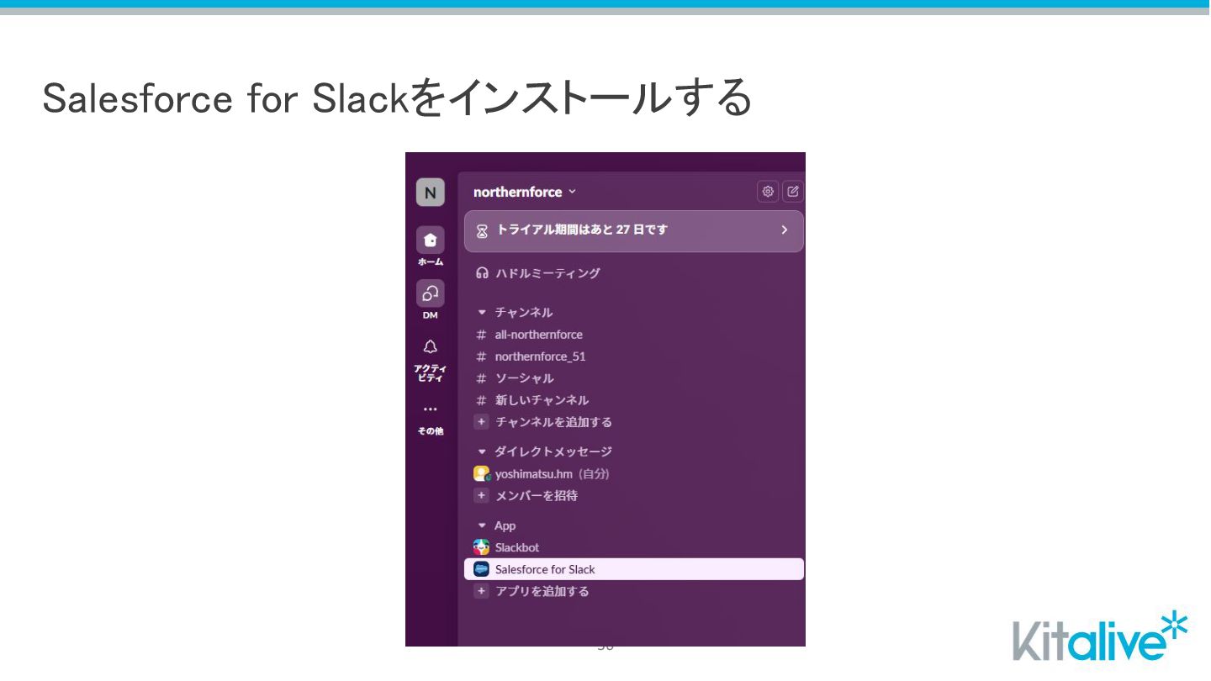Open Salesforce for Slack app

(x=634, y=569)
